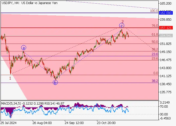176x126 pixels.
Task: Select the blue 162.000 price tag
Action: click(x=166, y=13)
